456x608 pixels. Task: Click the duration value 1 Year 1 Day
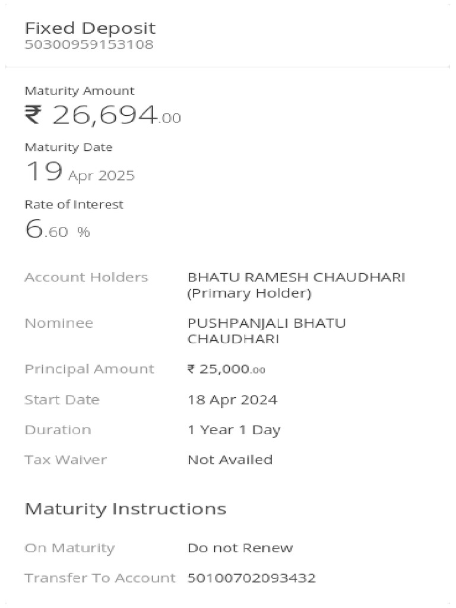pyautogui.click(x=234, y=430)
